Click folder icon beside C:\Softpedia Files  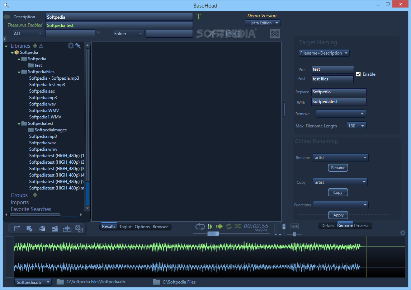[x=156, y=282]
